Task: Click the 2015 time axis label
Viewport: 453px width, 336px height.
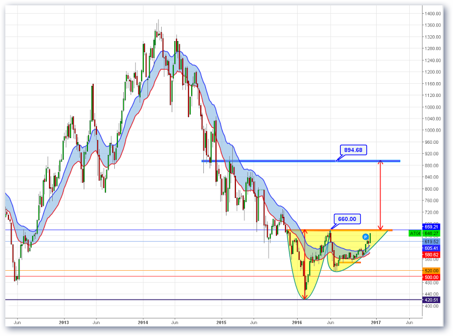Action: coord(222,322)
